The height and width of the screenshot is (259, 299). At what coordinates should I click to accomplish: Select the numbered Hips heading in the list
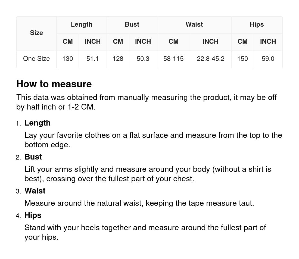(x=33, y=215)
